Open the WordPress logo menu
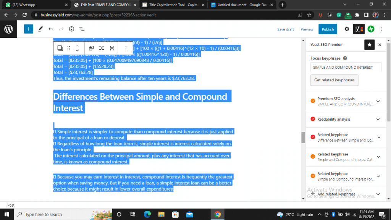The width and height of the screenshot is (391, 220). [x=8, y=29]
